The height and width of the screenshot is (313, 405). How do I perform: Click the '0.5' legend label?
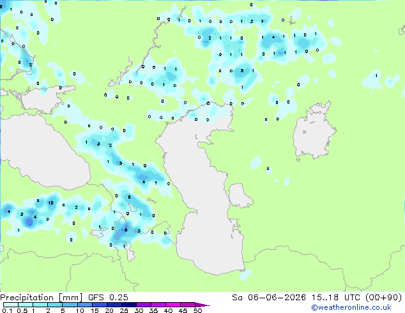tap(22, 310)
